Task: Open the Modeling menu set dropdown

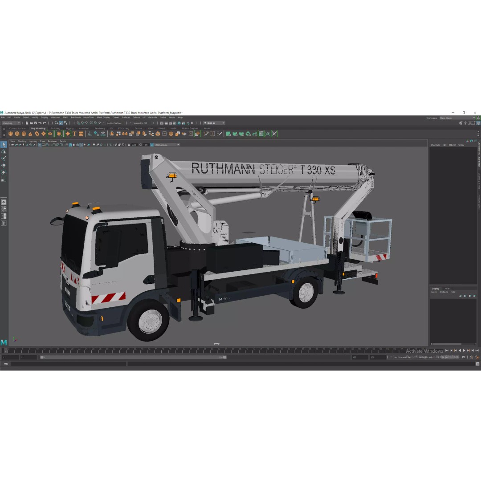Action: pos(11,123)
